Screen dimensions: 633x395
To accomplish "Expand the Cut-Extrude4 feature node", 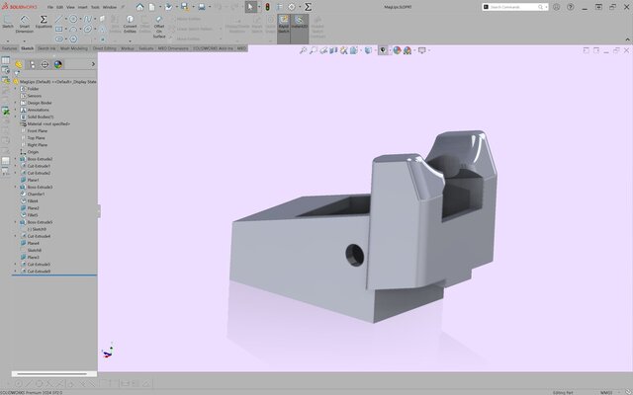I will (x=15, y=236).
